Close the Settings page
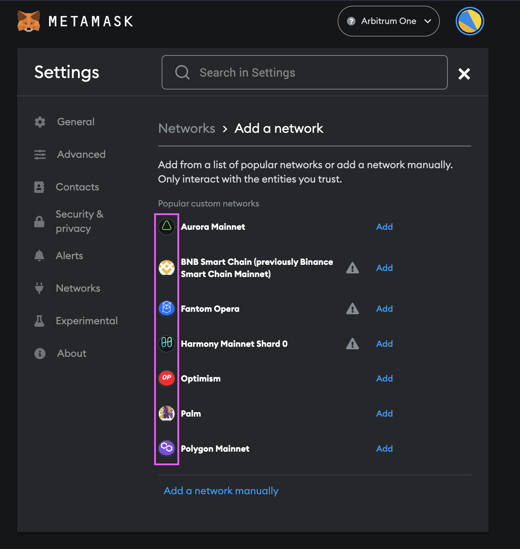This screenshot has height=549, width=520. click(x=464, y=74)
